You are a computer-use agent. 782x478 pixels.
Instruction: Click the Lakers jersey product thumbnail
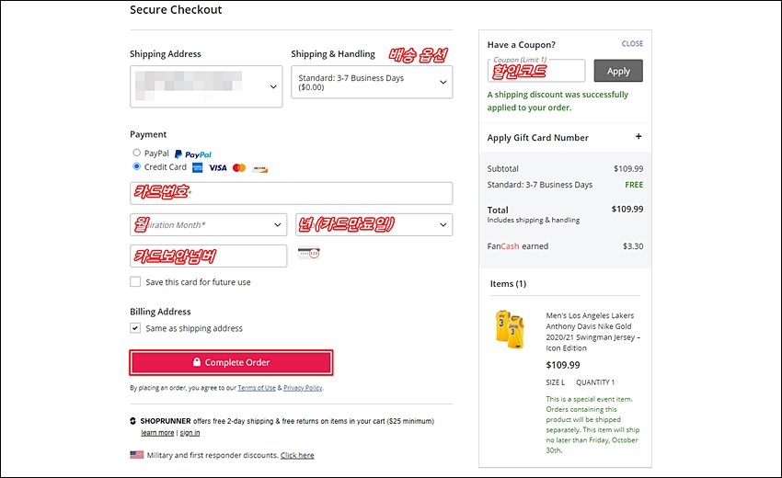[510, 329]
